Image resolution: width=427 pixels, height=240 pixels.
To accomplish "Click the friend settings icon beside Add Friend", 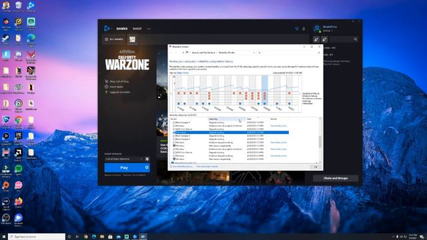I will click(x=324, y=39).
